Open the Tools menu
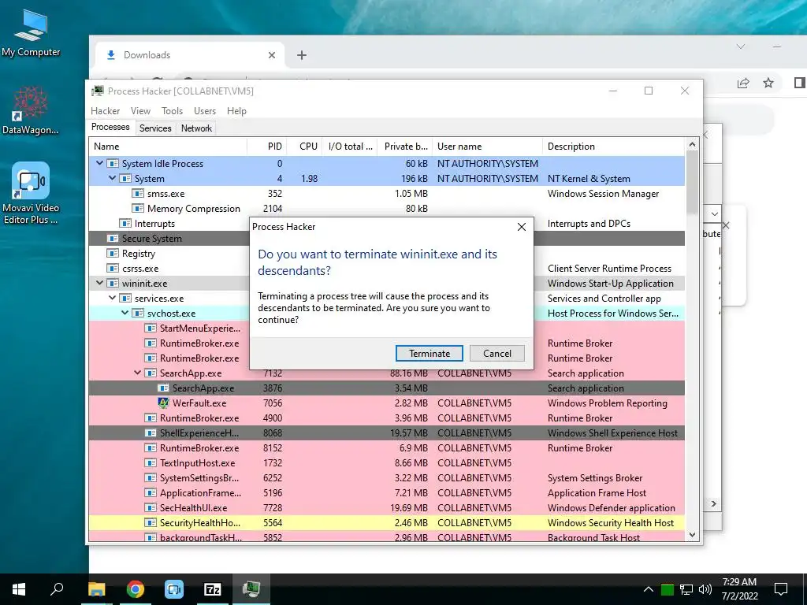Screen dimensions: 807x605 [x=172, y=111]
